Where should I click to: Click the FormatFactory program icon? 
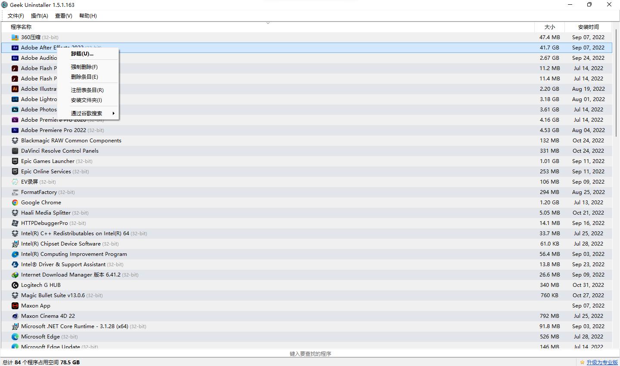(15, 192)
